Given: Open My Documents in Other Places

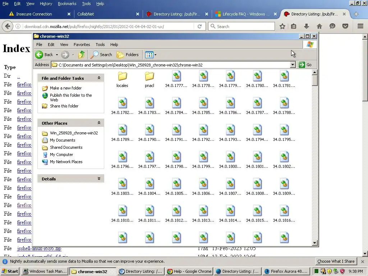Looking at the screenshot, I should 63,141.
